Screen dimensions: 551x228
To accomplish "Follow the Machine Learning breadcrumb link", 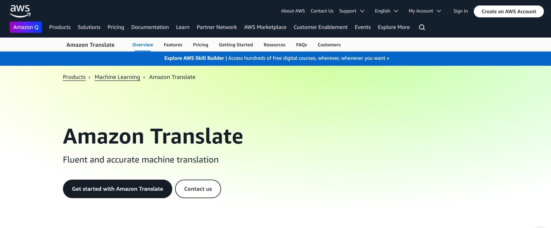I will click(117, 77).
